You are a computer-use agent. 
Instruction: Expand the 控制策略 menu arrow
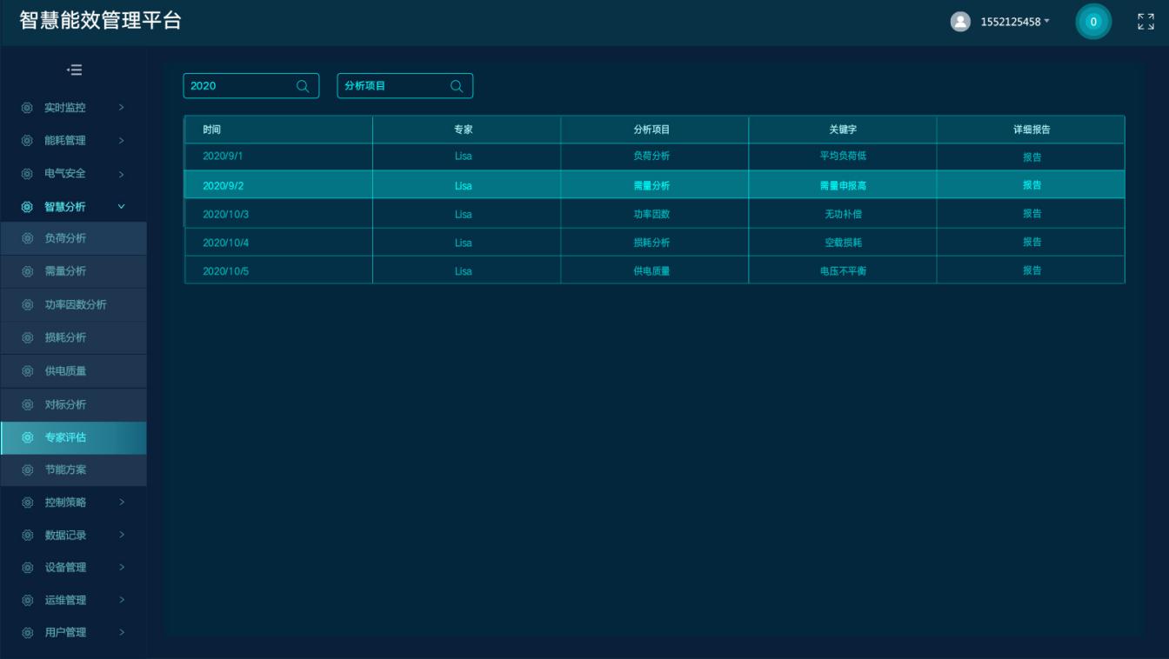pos(121,503)
